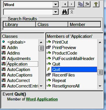
Task: Click the Go Back arrow button
Action: coord(65,4)
